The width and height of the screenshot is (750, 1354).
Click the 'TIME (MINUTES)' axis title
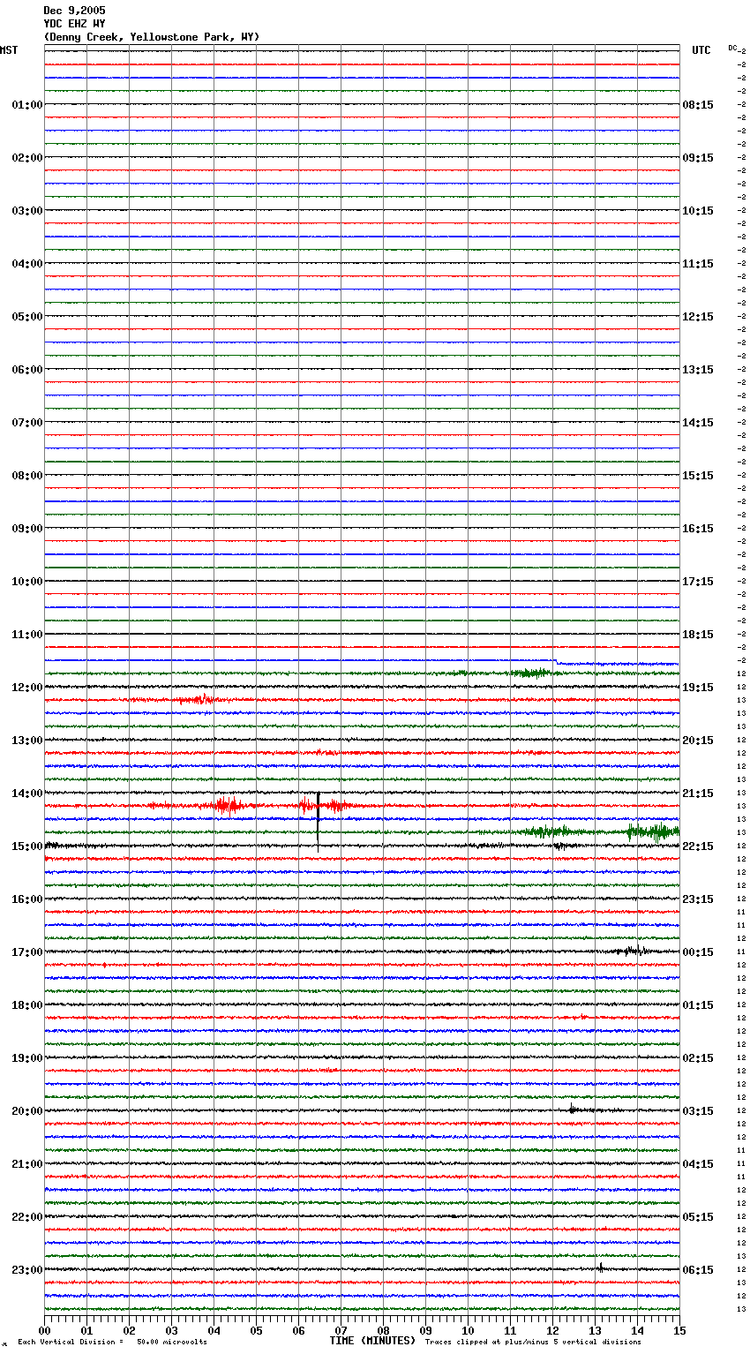click(372, 1341)
